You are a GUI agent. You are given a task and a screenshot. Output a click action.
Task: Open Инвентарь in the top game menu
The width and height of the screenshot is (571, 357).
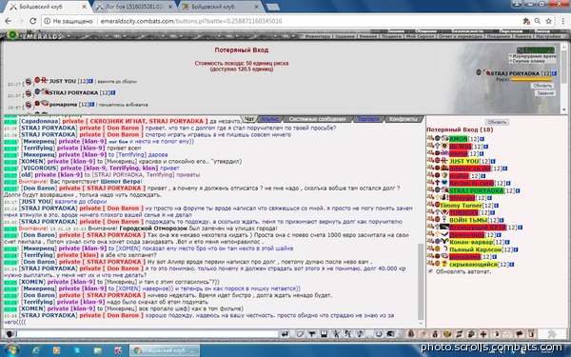pyautogui.click(x=318, y=36)
